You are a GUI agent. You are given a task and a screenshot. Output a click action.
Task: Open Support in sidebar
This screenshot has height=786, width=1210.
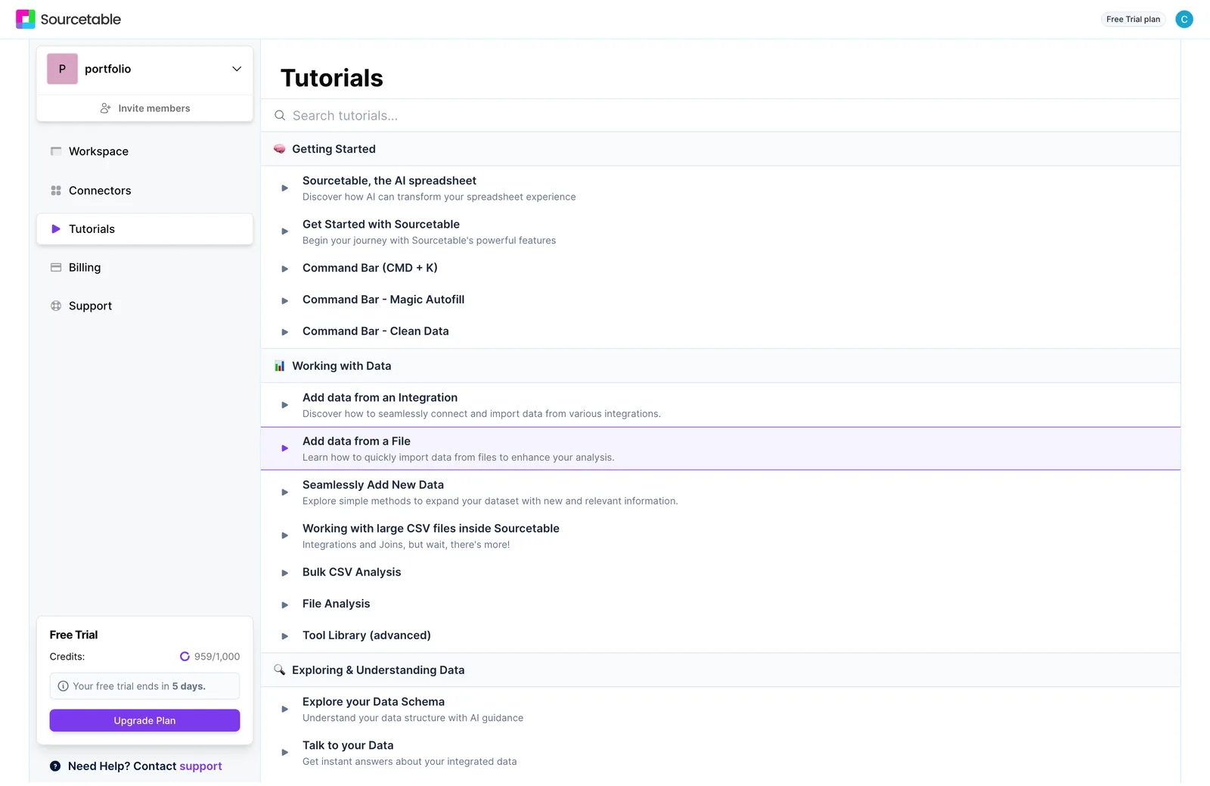pos(144,306)
